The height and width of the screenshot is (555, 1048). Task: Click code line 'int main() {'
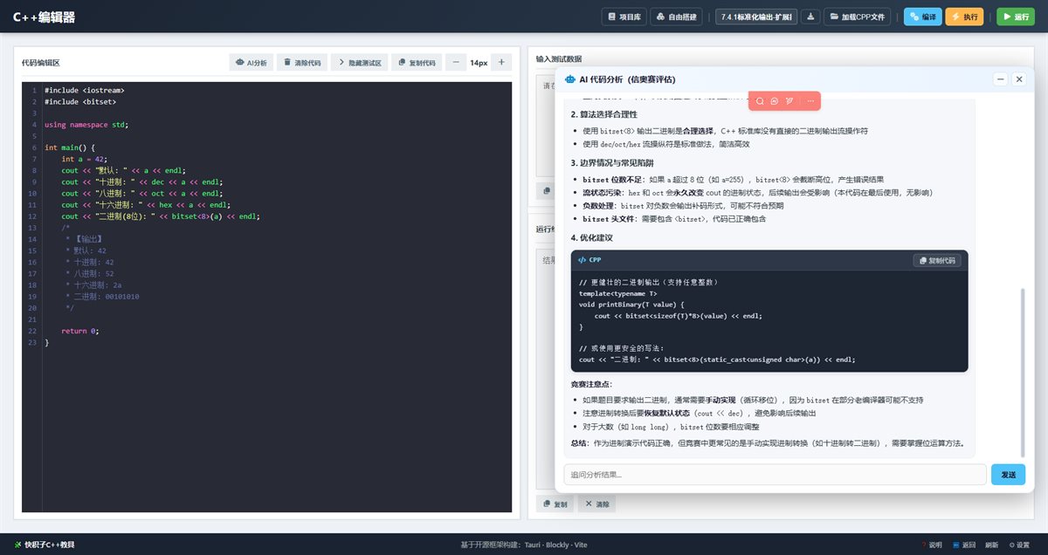[70, 147]
